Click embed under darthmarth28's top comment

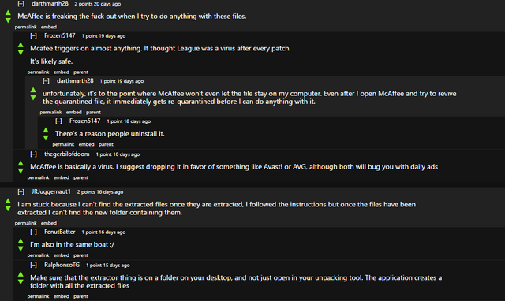coord(49,27)
